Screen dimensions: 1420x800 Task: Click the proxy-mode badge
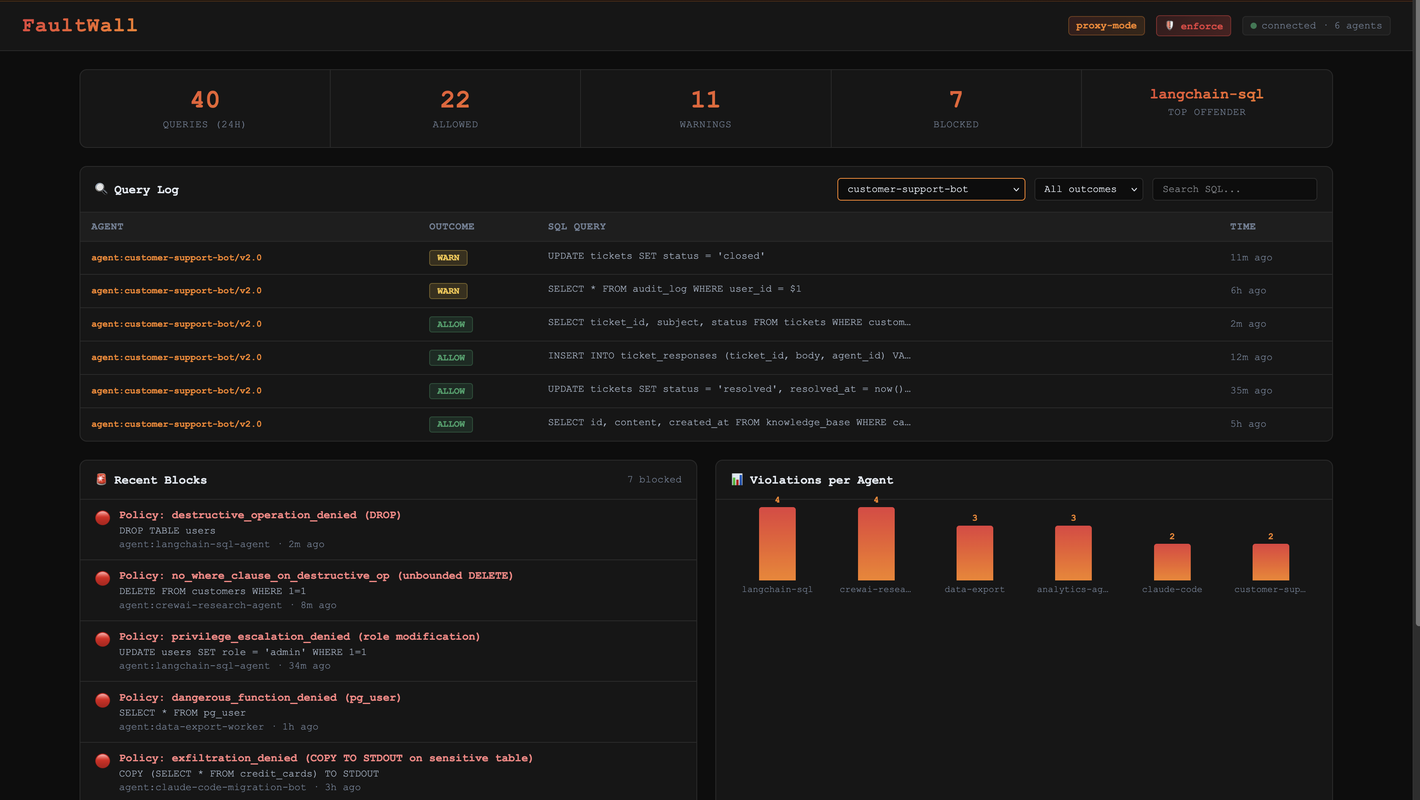[1106, 25]
